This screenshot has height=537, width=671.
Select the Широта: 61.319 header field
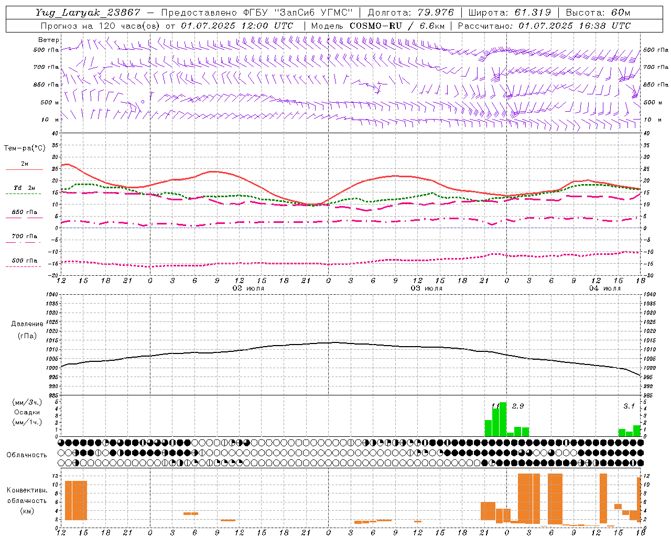[510, 13]
